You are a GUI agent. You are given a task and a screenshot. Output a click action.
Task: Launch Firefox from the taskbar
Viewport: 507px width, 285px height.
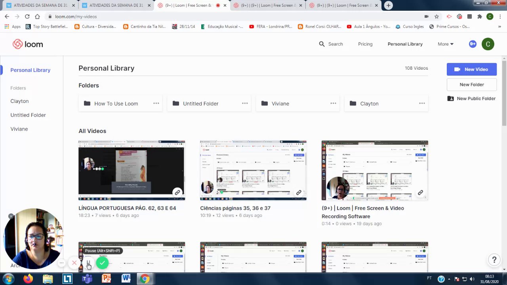pos(28,279)
